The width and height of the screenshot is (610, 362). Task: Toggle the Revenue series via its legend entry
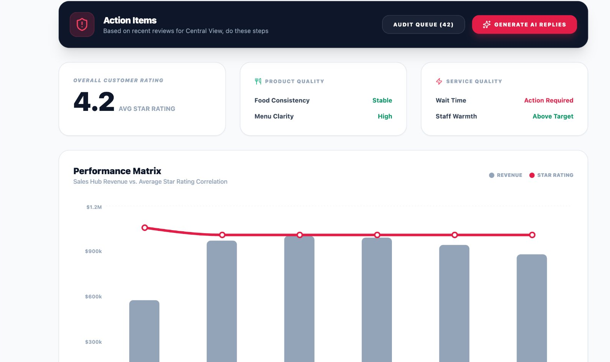pyautogui.click(x=506, y=175)
